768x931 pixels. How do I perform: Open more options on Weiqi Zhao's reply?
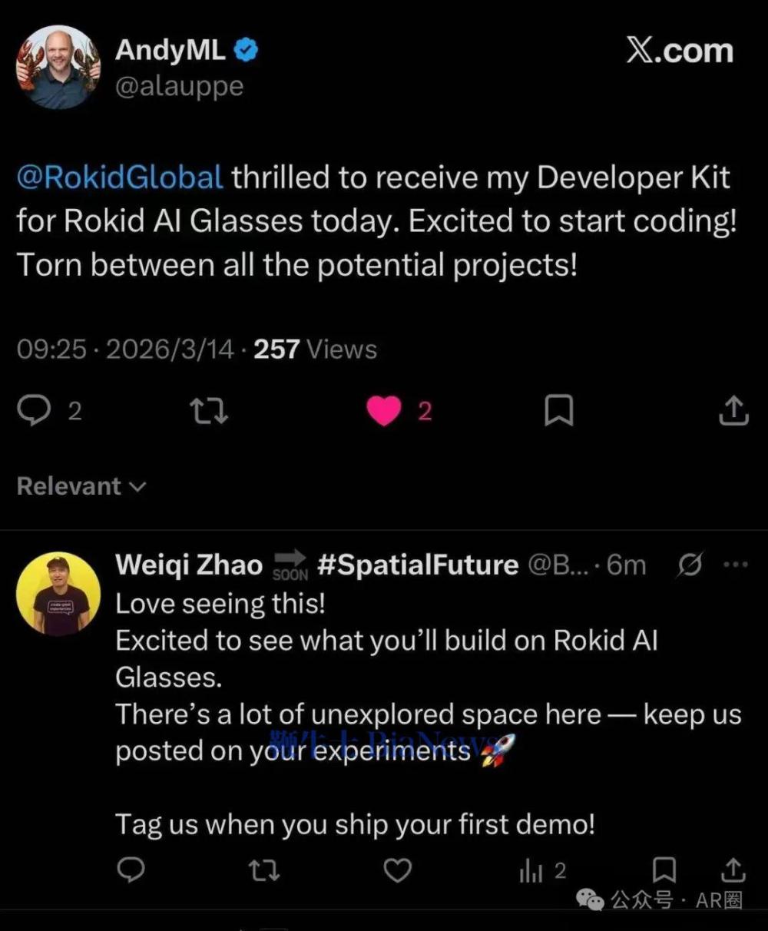pyautogui.click(x=736, y=565)
